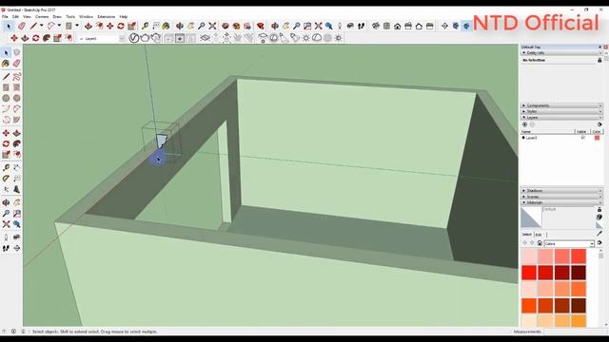Click Name column header in Layers
Viewport: 609px width, 342px height.
547,132
